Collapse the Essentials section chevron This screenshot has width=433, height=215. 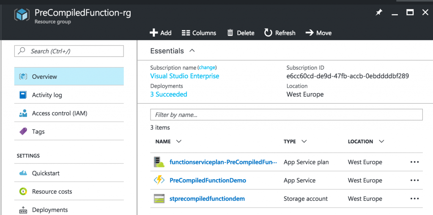pyautogui.click(x=192, y=51)
